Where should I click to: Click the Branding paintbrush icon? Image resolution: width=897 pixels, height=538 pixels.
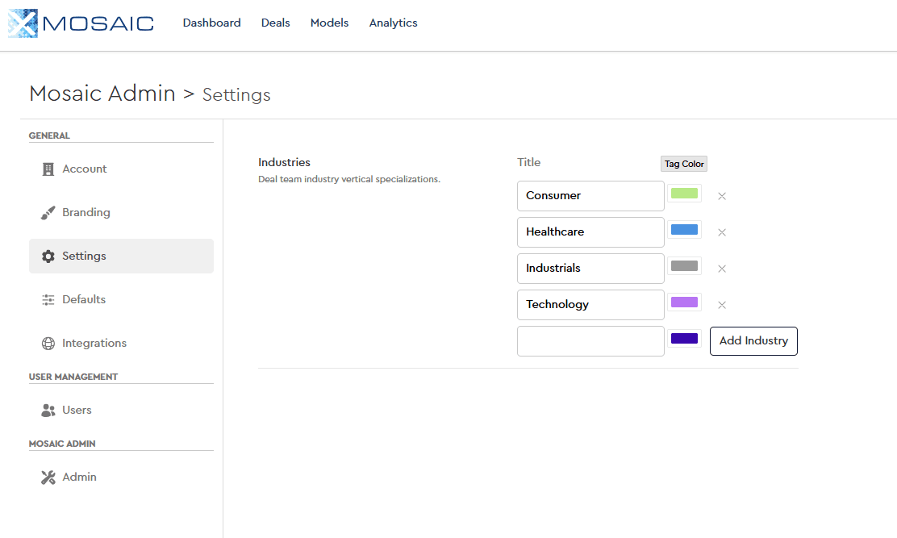click(48, 213)
